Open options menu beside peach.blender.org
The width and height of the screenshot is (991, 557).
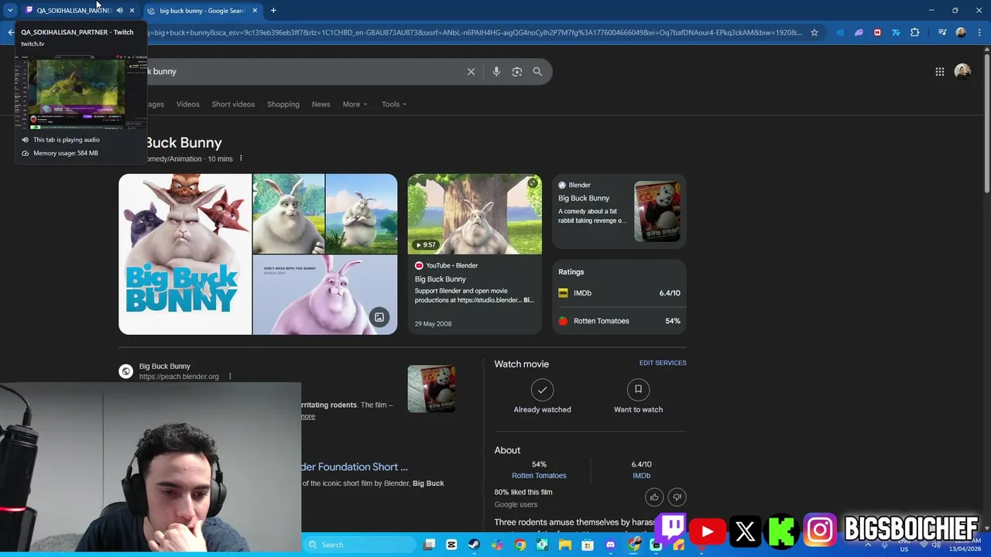[230, 377]
